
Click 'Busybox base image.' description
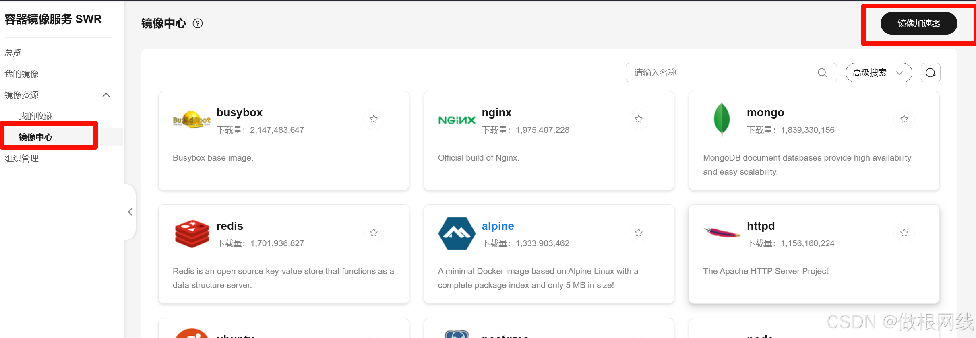[213, 158]
